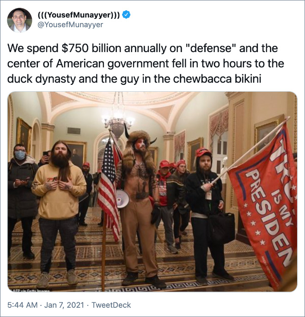The image size is (305, 317).
Task: Visit the @YousefMunayyer handle link
Action: tap(70, 25)
